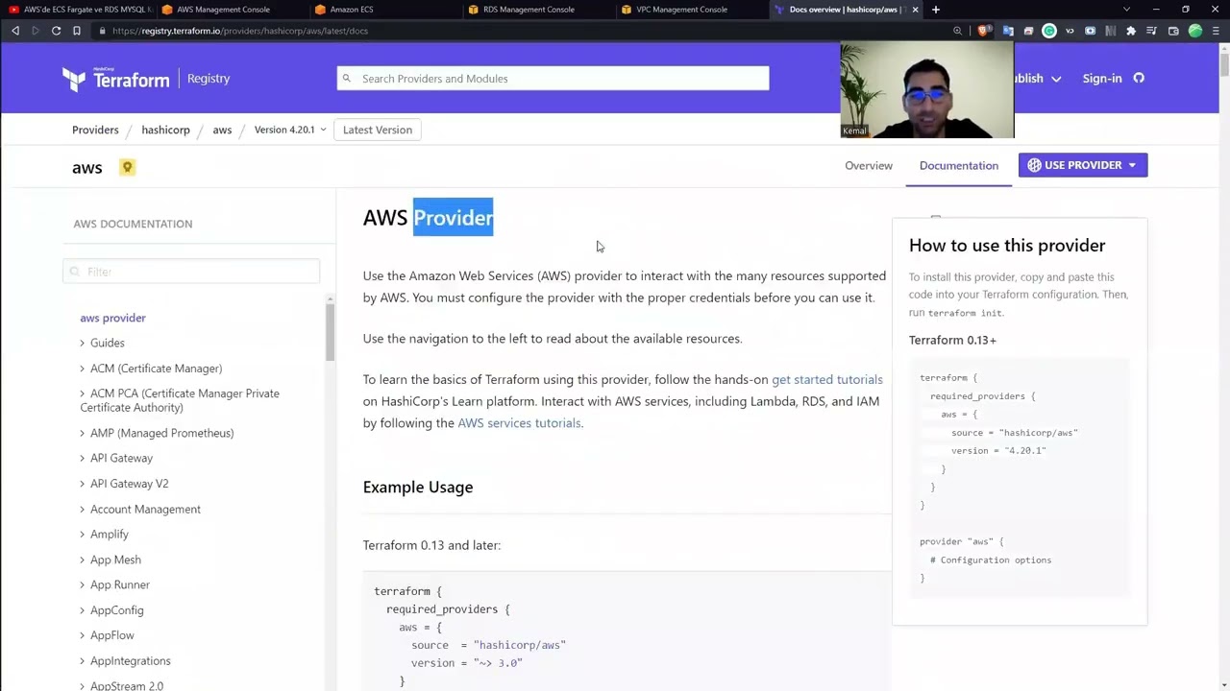Click the Search Providers and Modules field
The image size is (1230, 691).
553,79
